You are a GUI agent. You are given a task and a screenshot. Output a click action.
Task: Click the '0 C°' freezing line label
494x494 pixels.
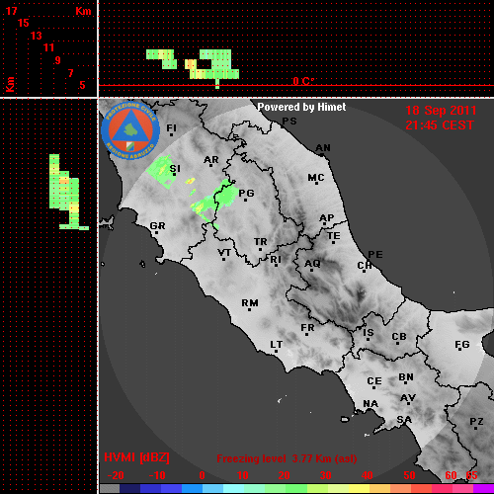pyautogui.click(x=303, y=81)
